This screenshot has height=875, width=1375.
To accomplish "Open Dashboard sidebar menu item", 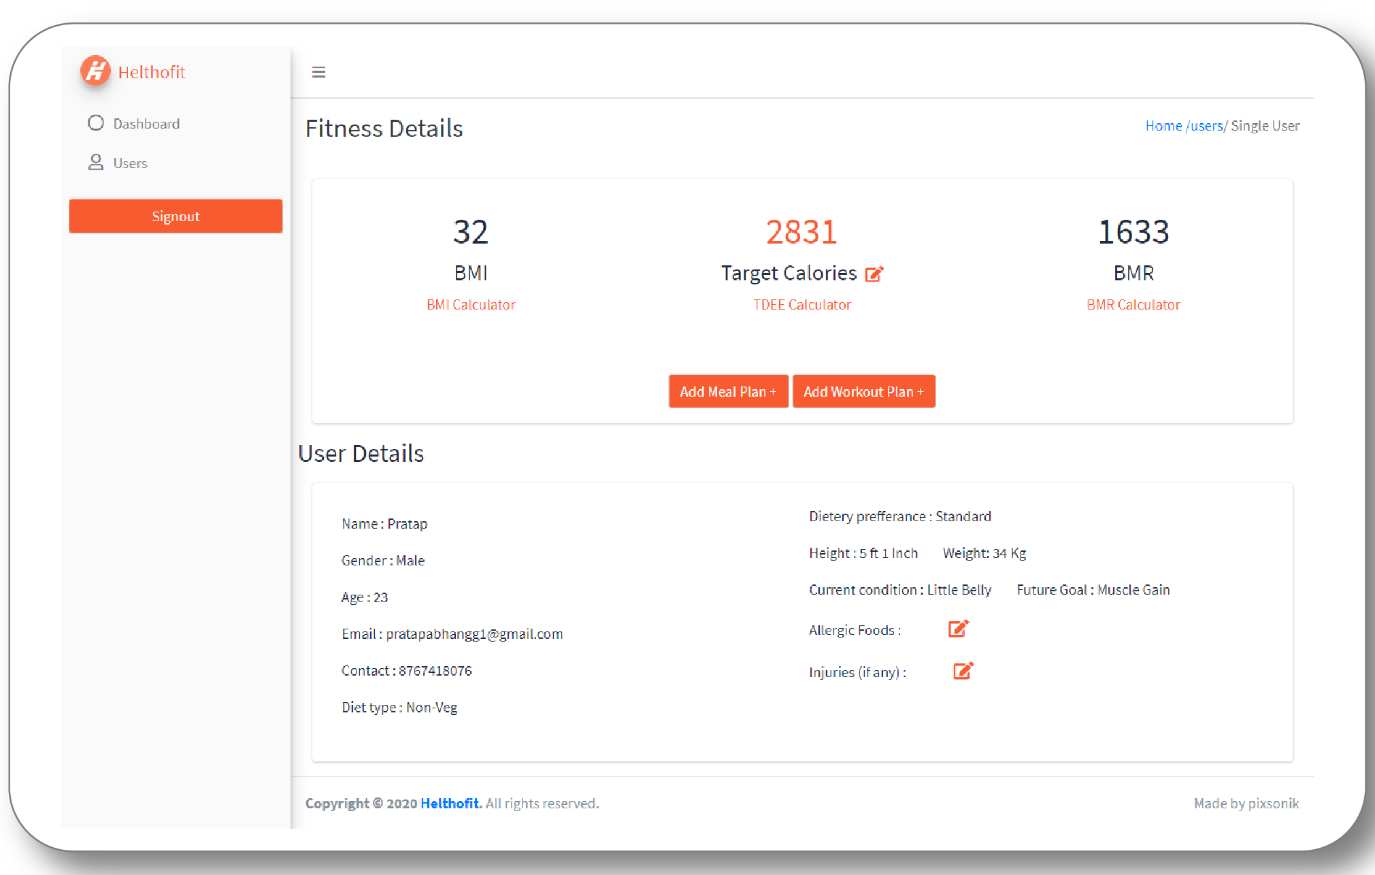I will pos(146,124).
